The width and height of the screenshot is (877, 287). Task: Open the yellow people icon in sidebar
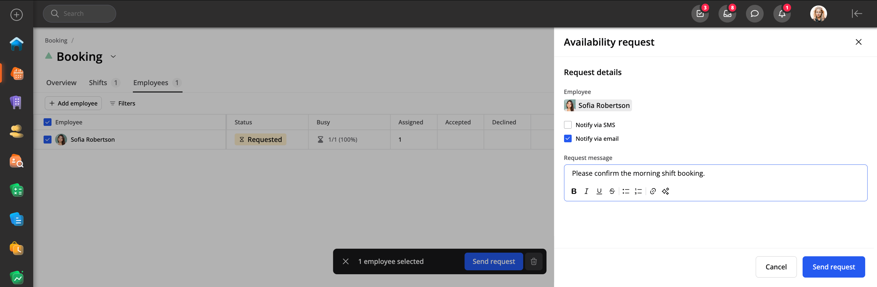coord(16,131)
